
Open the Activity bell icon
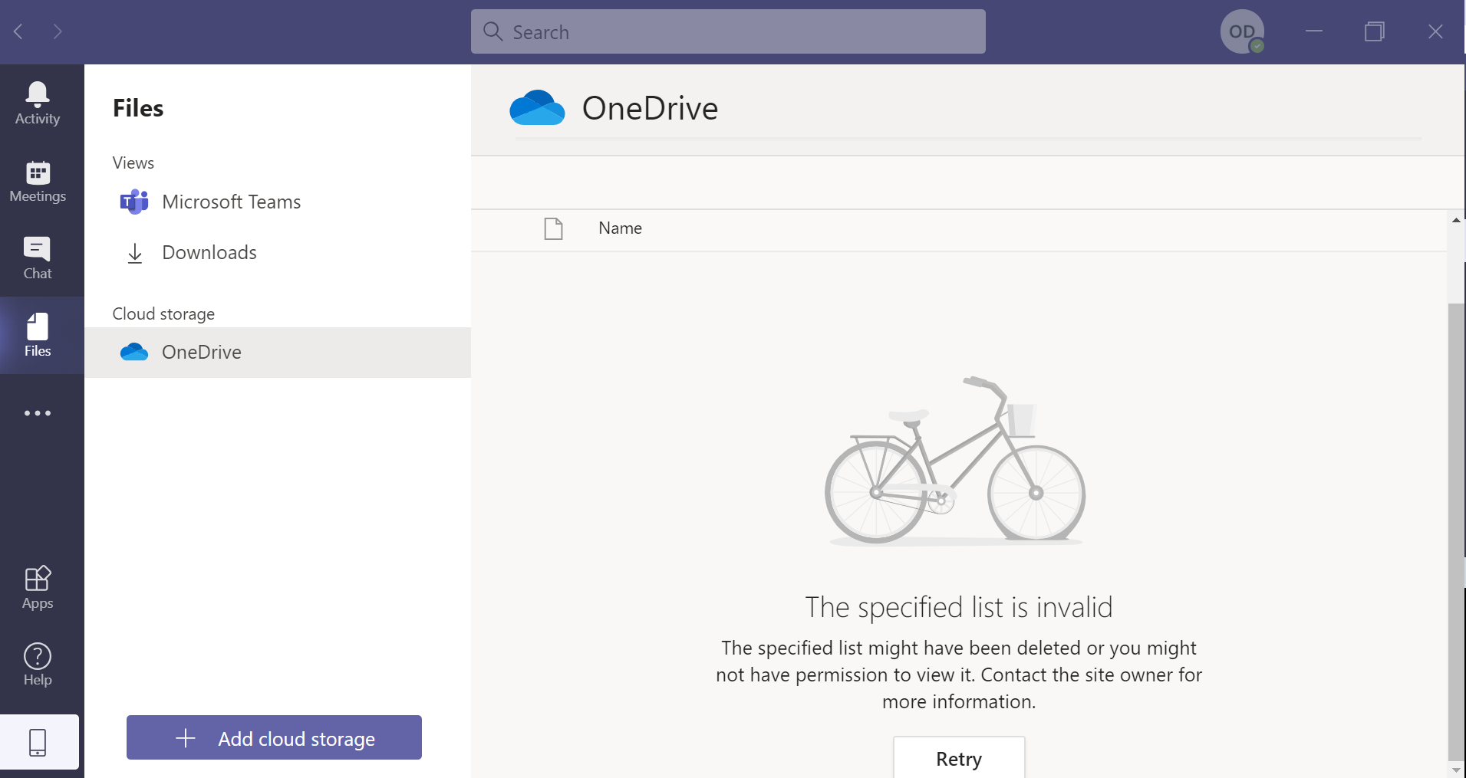tap(38, 103)
